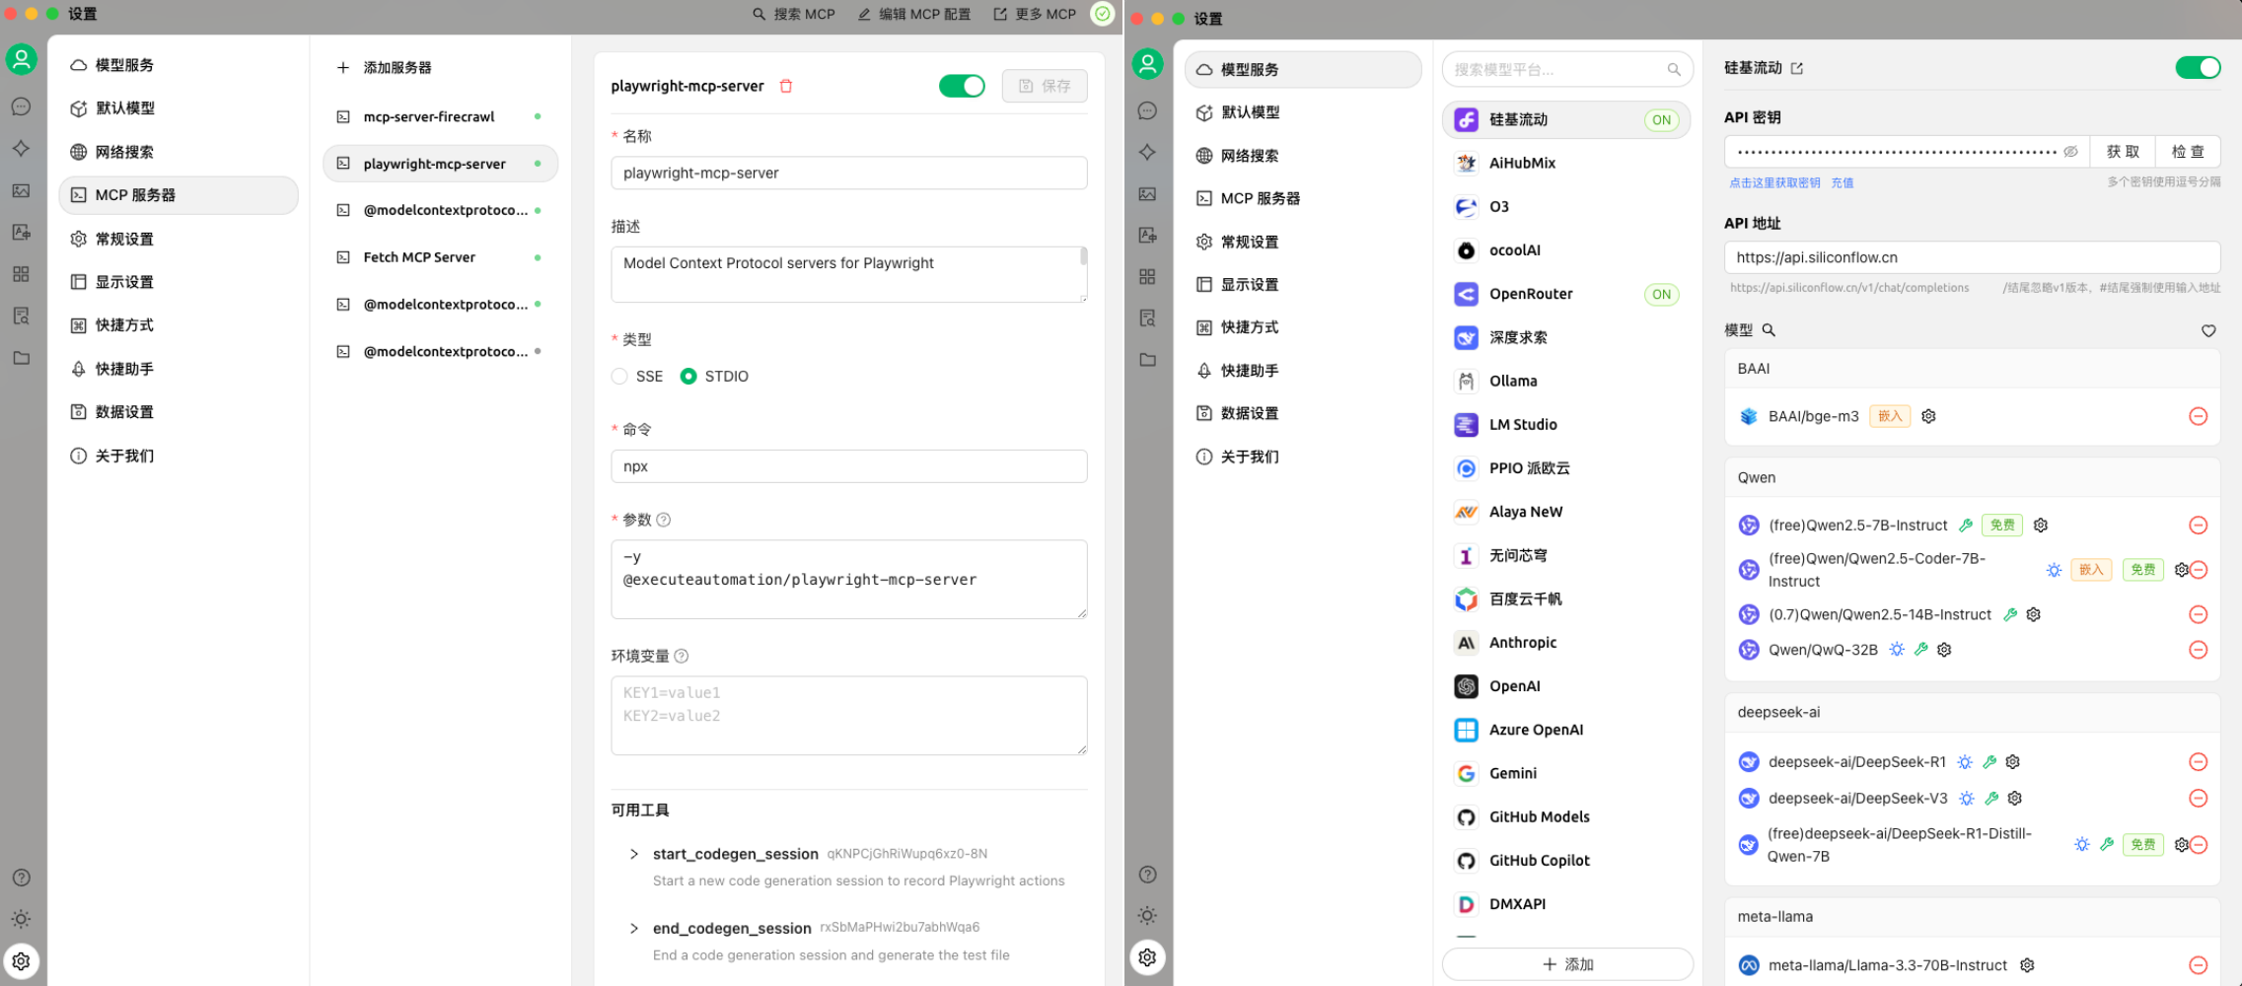Open settings gear for Qwen/QwQ-32B
Screen dimensions: 2242x986
tap(1944, 650)
